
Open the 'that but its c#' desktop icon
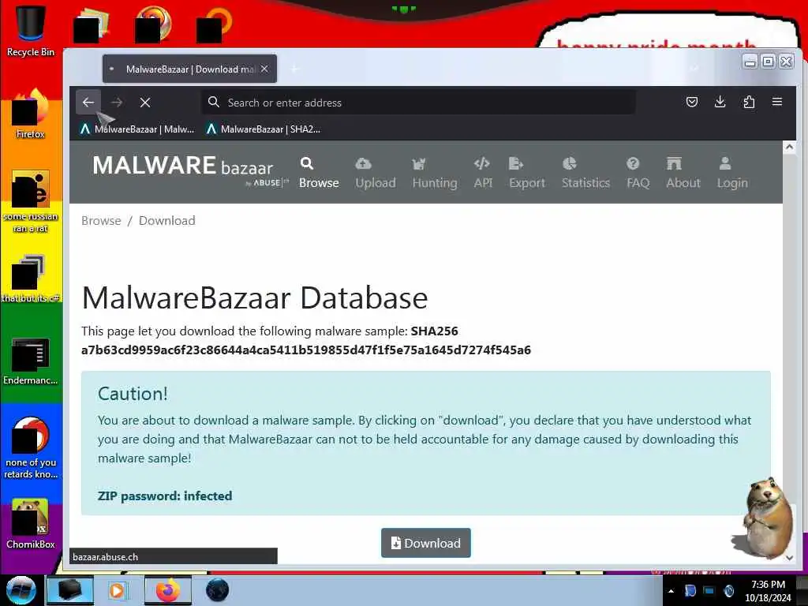pyautogui.click(x=31, y=279)
